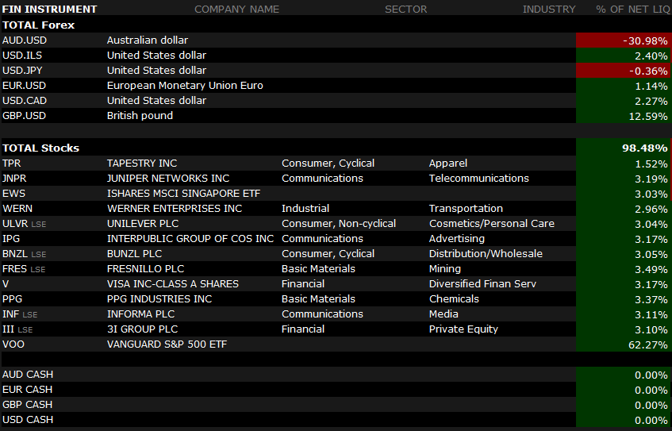Select the WERN ticker
Image resolution: width=672 pixels, height=431 pixels.
17,209
